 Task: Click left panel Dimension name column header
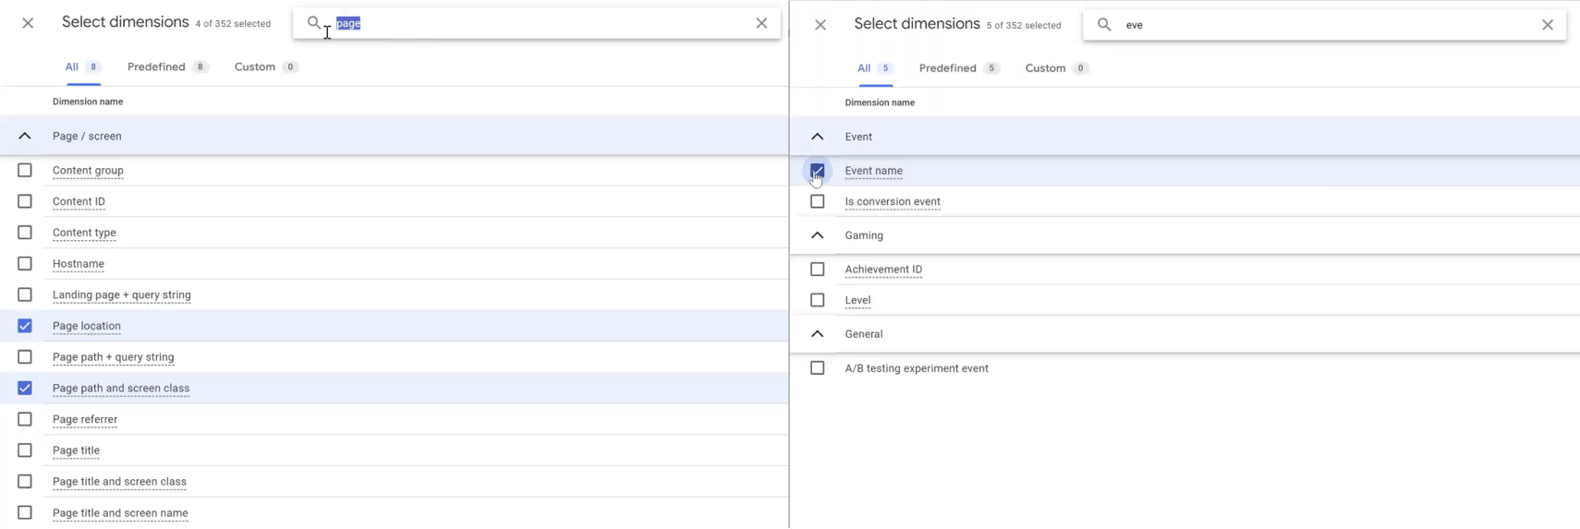[x=88, y=102]
